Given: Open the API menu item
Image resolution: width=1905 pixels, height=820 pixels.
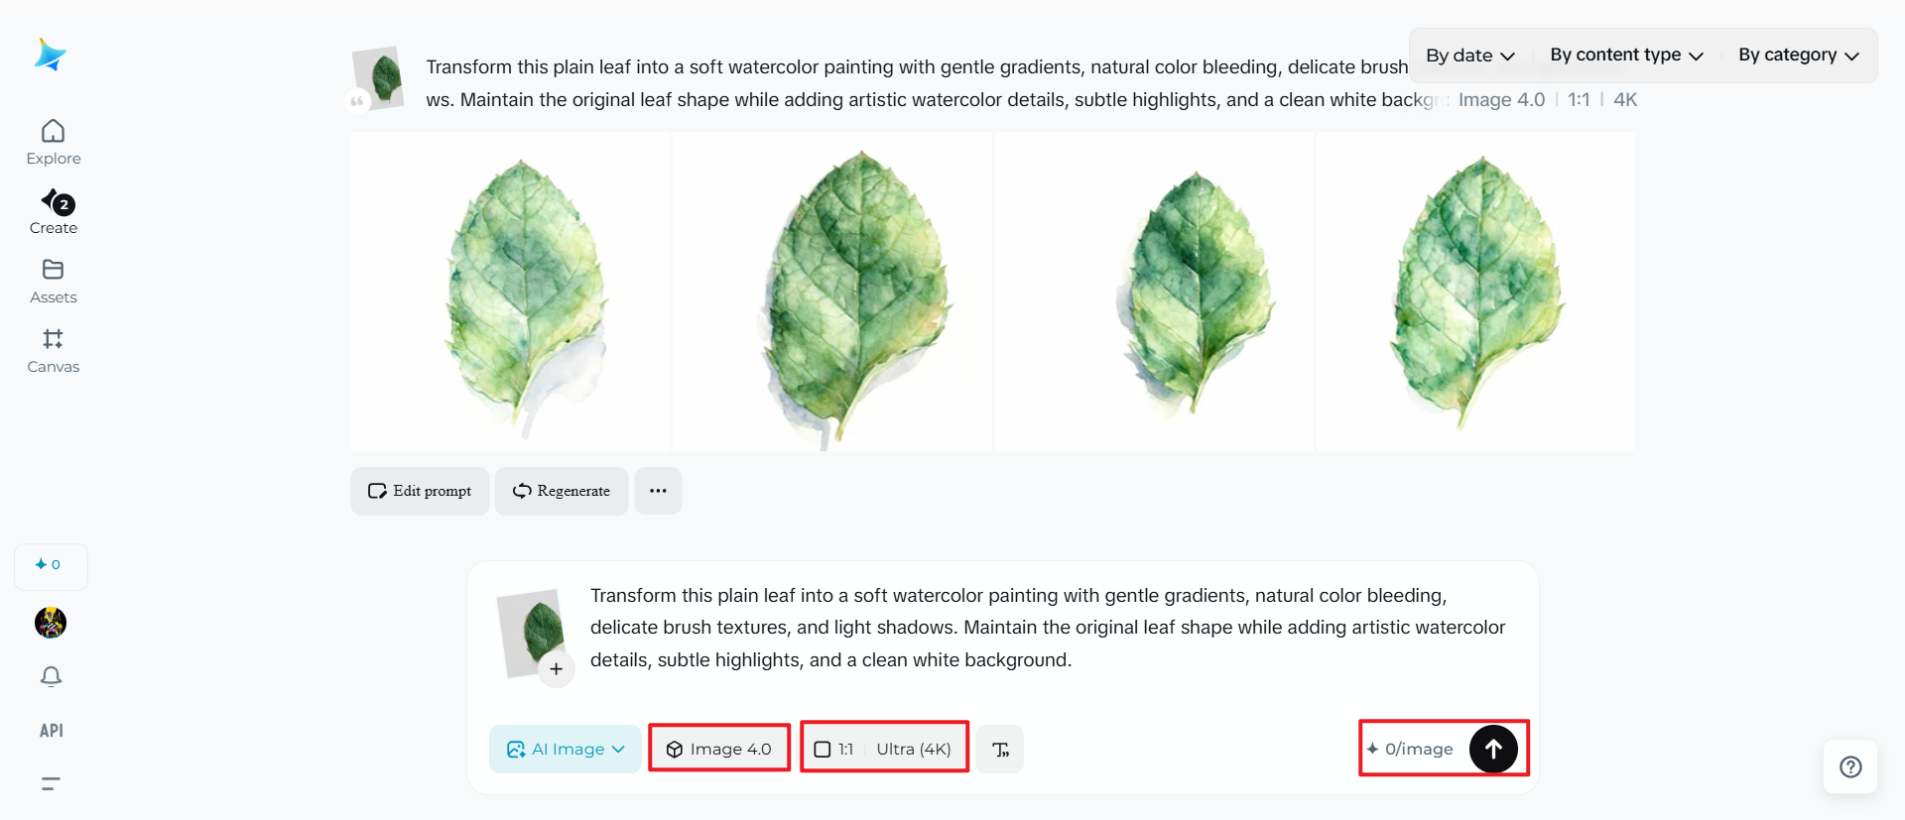Looking at the screenshot, I should 51,731.
